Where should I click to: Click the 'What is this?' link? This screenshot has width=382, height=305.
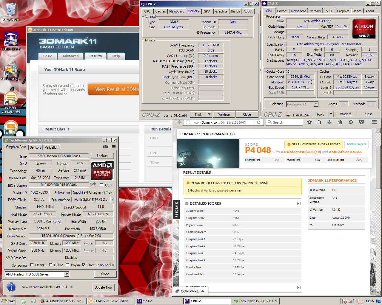pyautogui.click(x=235, y=191)
